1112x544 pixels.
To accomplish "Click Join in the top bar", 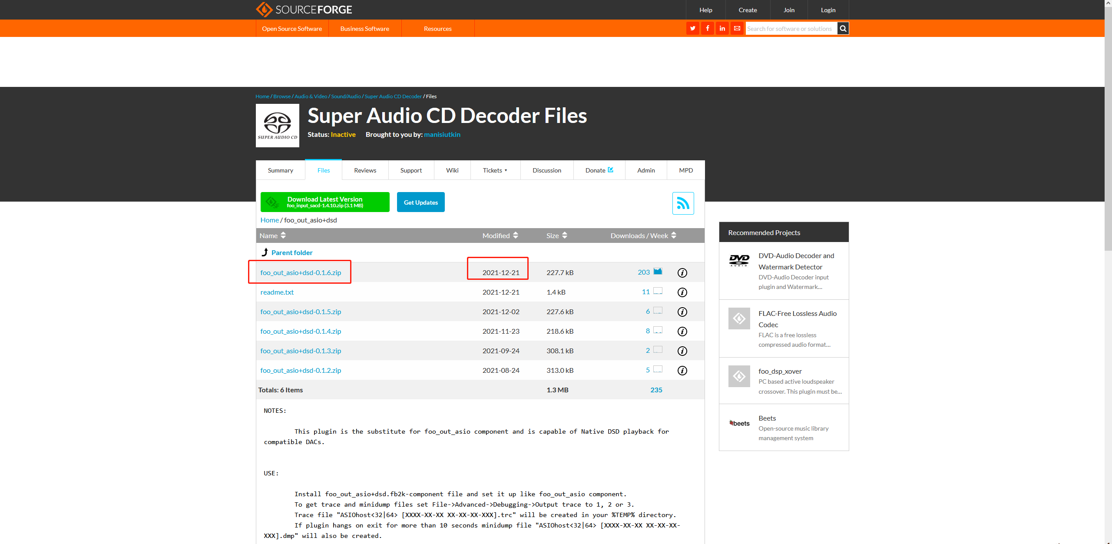I will [789, 10].
